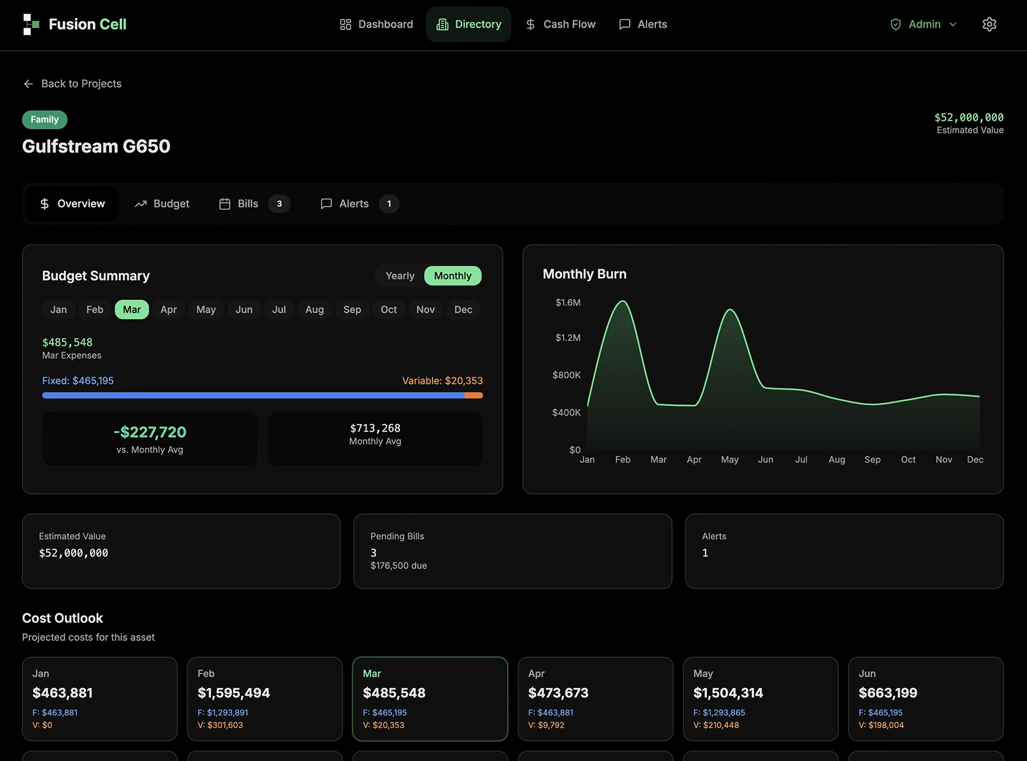Expand the Admin dropdown chevron
1027x761 pixels.
click(953, 24)
